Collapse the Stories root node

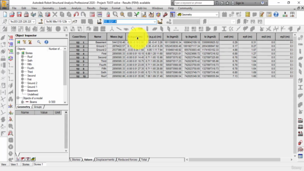pos(18,53)
